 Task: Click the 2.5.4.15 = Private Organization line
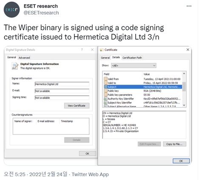coord(121,131)
